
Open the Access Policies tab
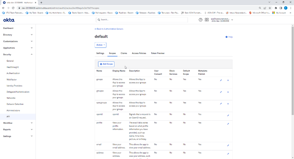139,53
